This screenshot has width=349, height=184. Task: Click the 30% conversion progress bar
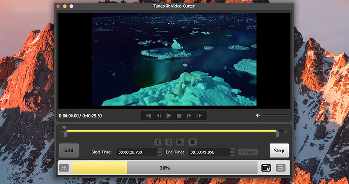point(165,168)
